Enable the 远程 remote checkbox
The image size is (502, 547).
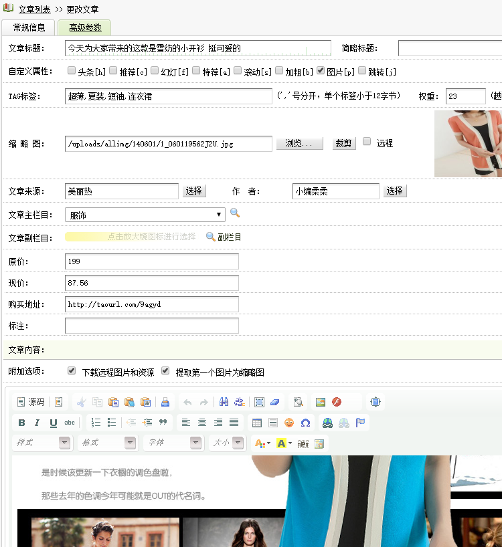367,141
